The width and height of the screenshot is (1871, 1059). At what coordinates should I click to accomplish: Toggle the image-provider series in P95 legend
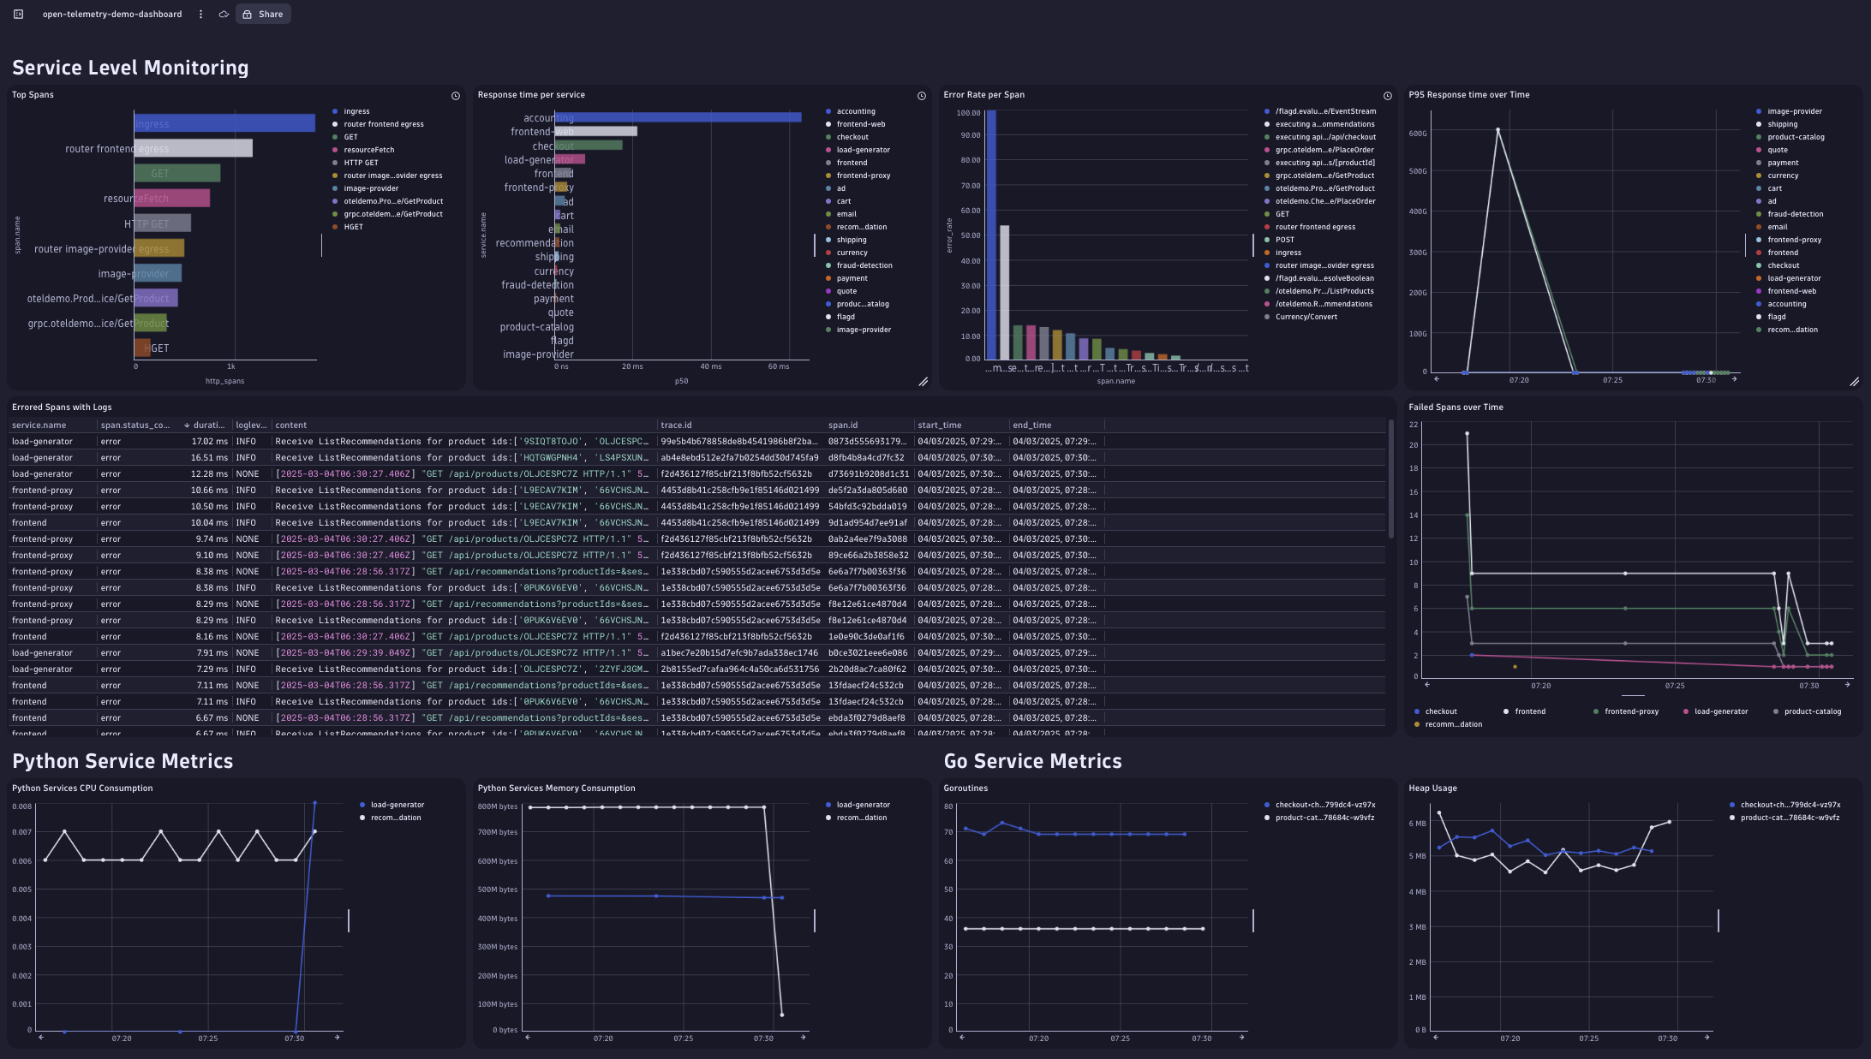(1793, 111)
